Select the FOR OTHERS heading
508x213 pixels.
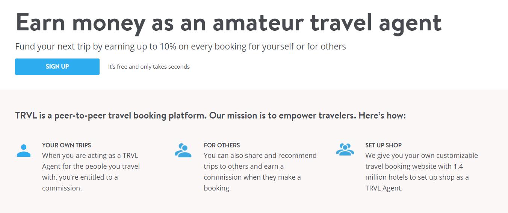[x=222, y=145]
